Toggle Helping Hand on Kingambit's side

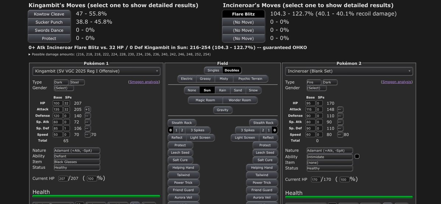[184, 168]
